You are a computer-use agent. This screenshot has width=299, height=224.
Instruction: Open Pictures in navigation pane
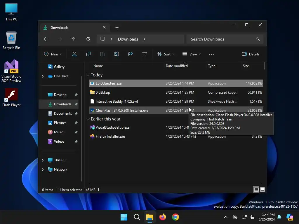click(x=60, y=123)
